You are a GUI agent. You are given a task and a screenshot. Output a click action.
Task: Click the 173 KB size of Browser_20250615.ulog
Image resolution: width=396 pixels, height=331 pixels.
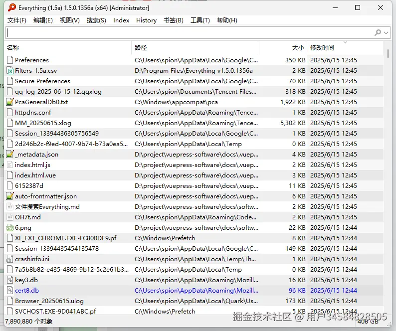point(295,301)
